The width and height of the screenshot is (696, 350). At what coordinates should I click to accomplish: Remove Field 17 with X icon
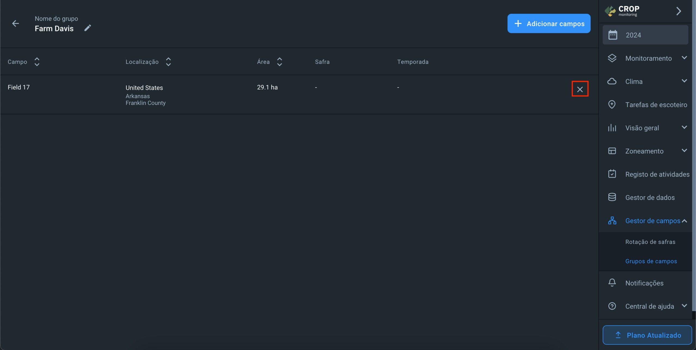click(x=580, y=89)
